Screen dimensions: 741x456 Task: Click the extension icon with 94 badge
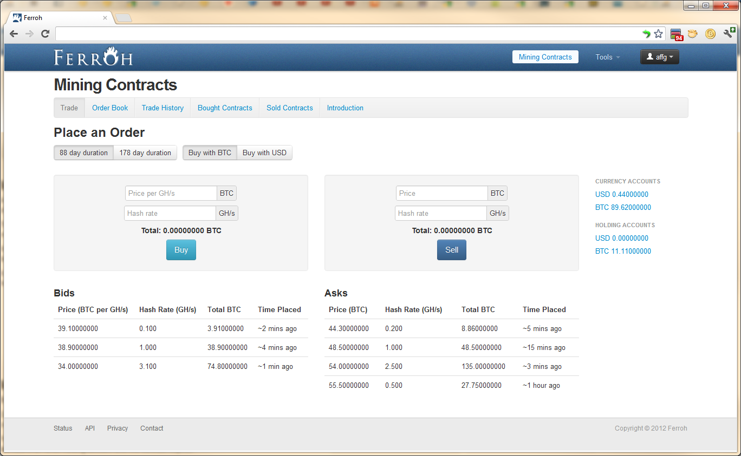pyautogui.click(x=676, y=35)
